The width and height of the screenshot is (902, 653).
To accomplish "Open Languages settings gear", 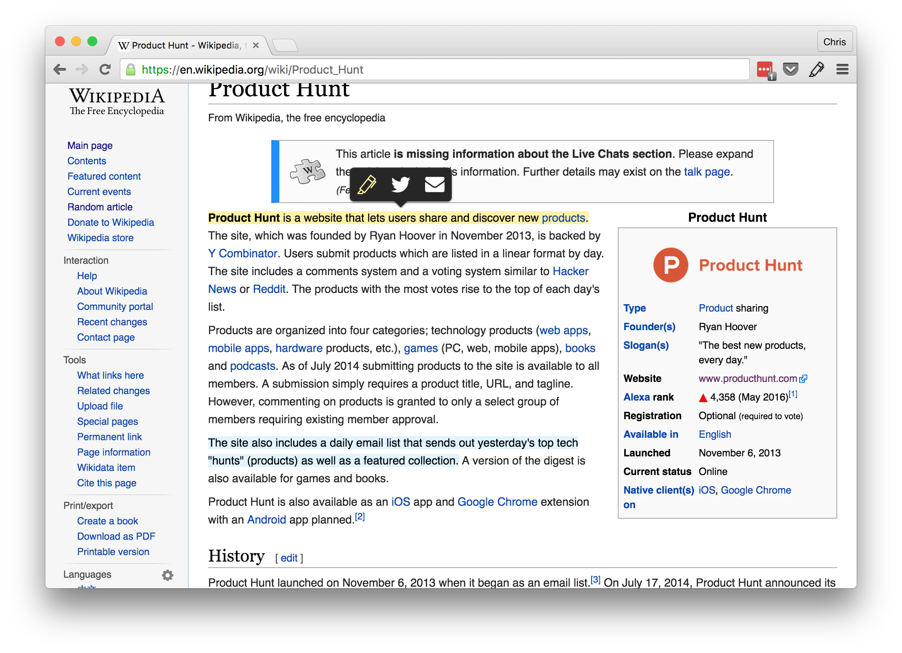I will tap(167, 575).
